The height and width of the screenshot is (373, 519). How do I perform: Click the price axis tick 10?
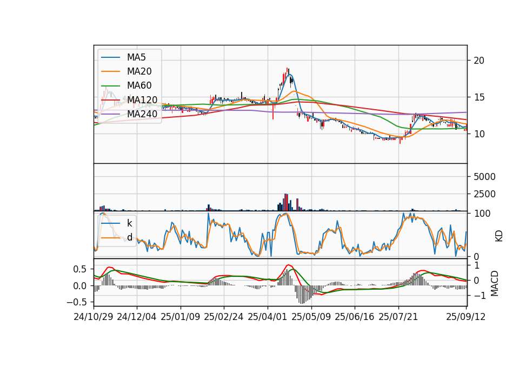[479, 134]
